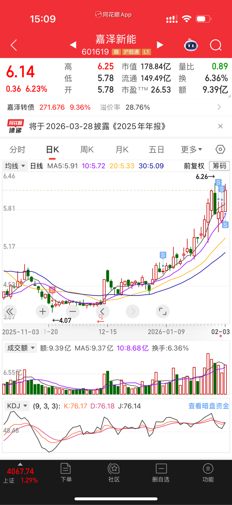
Task: Tap the back arrow in the header
Action: tap(14, 45)
